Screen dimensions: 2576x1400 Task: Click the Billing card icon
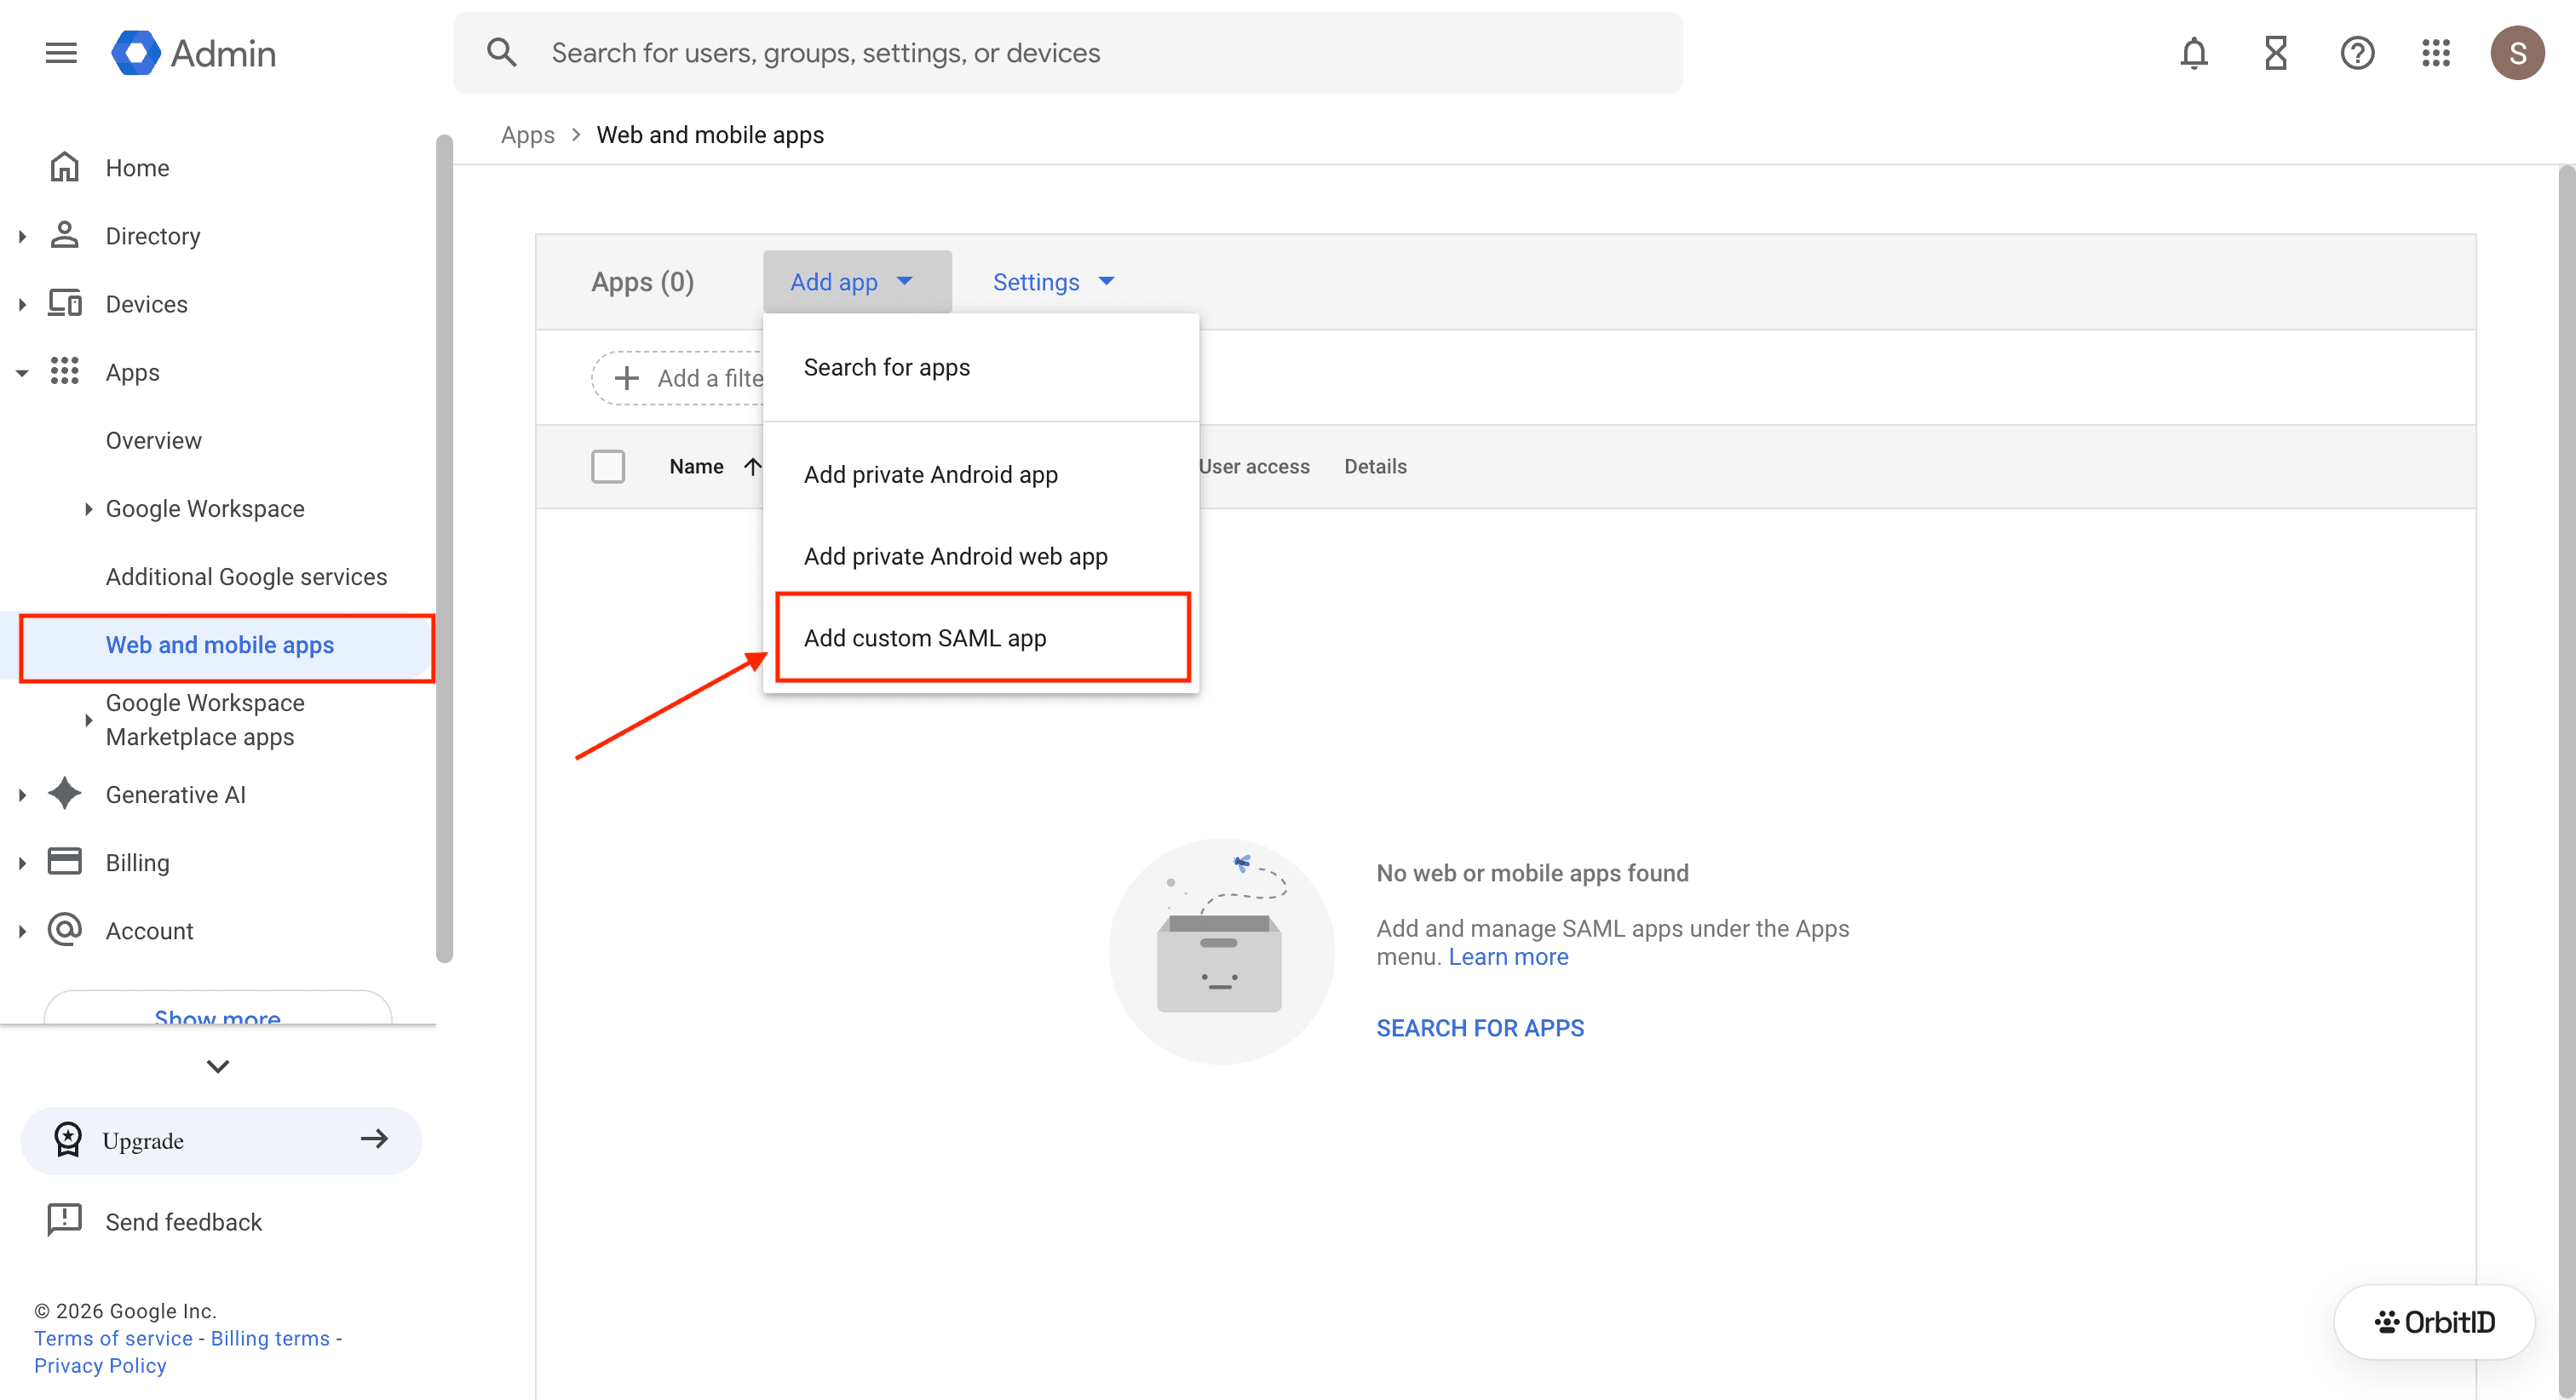[65, 862]
